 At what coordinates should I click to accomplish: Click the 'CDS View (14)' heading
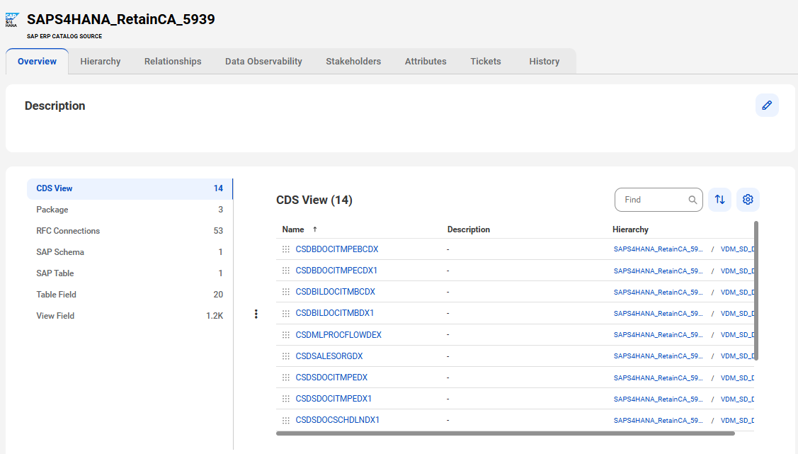(314, 200)
